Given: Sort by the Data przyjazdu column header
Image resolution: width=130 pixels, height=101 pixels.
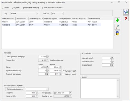Looking at the screenshot, I should coord(65,19).
